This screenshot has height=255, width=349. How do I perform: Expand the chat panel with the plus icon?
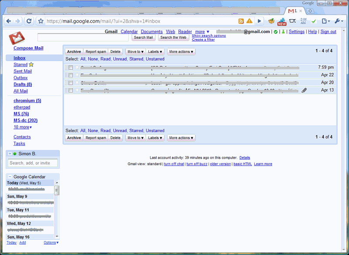point(10,153)
